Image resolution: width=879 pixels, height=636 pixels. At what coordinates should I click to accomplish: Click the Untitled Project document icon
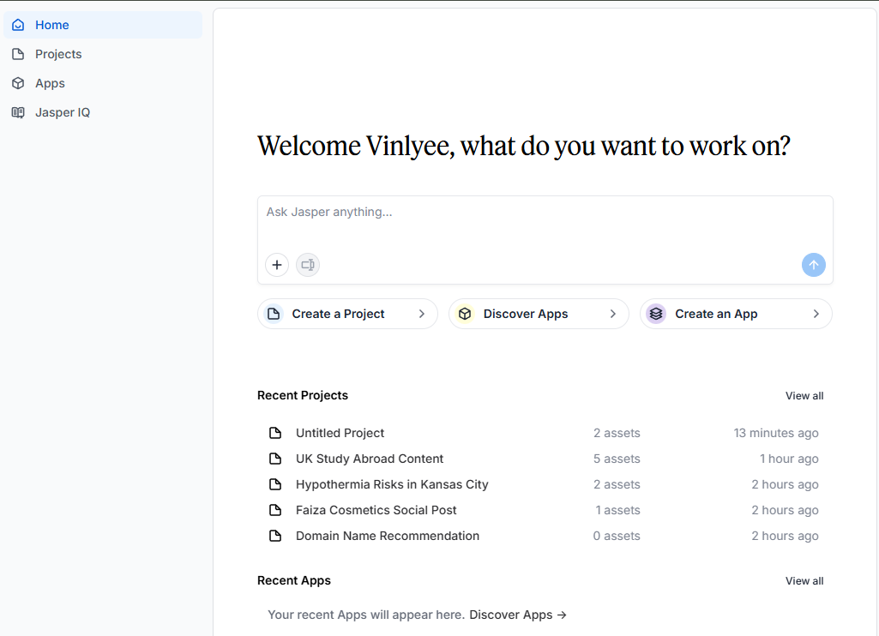pos(275,433)
